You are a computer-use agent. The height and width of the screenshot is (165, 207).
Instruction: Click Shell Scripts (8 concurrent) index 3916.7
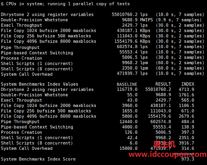click(x=186, y=143)
